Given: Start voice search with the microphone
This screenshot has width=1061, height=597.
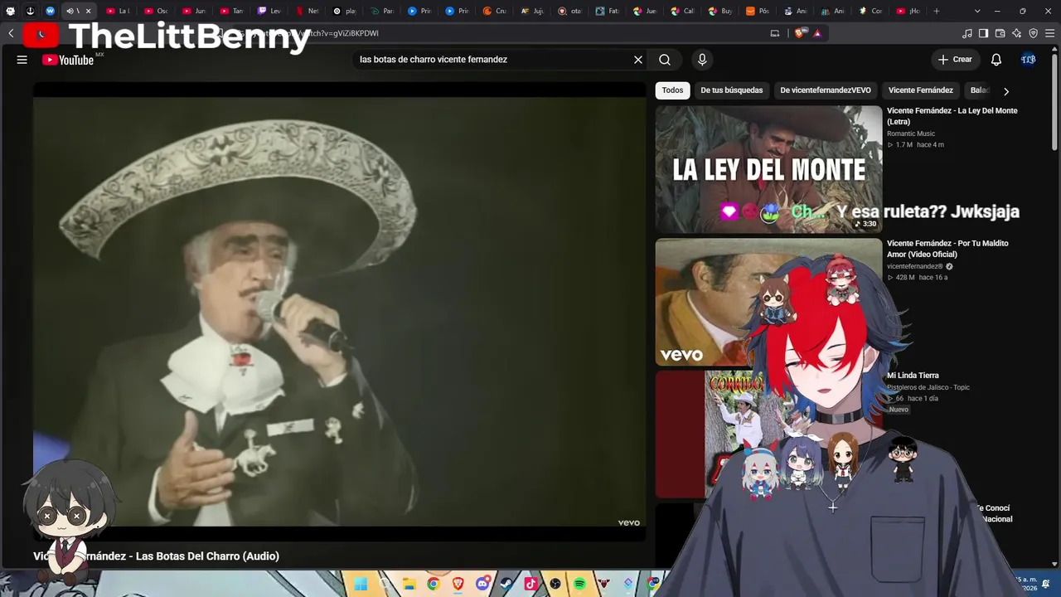Looking at the screenshot, I should [702, 60].
